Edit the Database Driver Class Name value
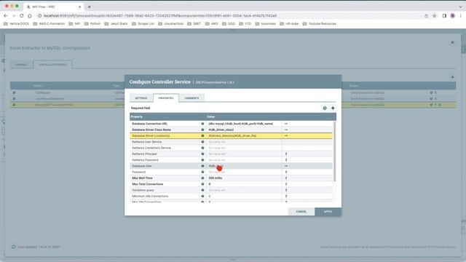Image resolution: width=466 pixels, height=262 pixels. pos(244,130)
